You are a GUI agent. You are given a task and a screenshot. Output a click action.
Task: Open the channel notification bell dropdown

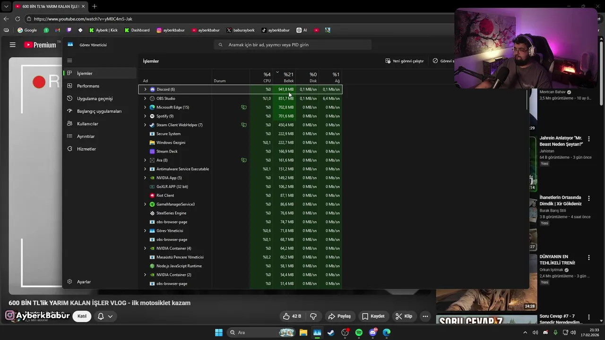pos(105,316)
